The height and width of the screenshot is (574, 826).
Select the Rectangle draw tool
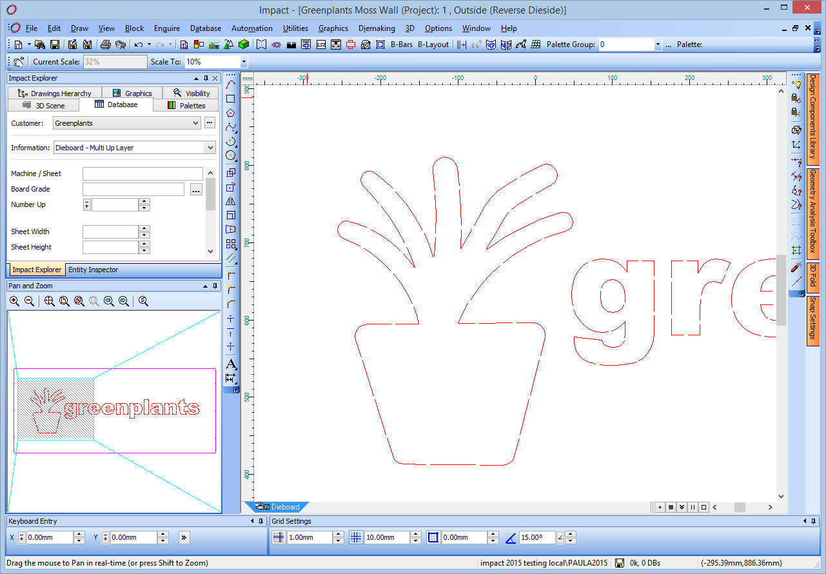click(231, 99)
